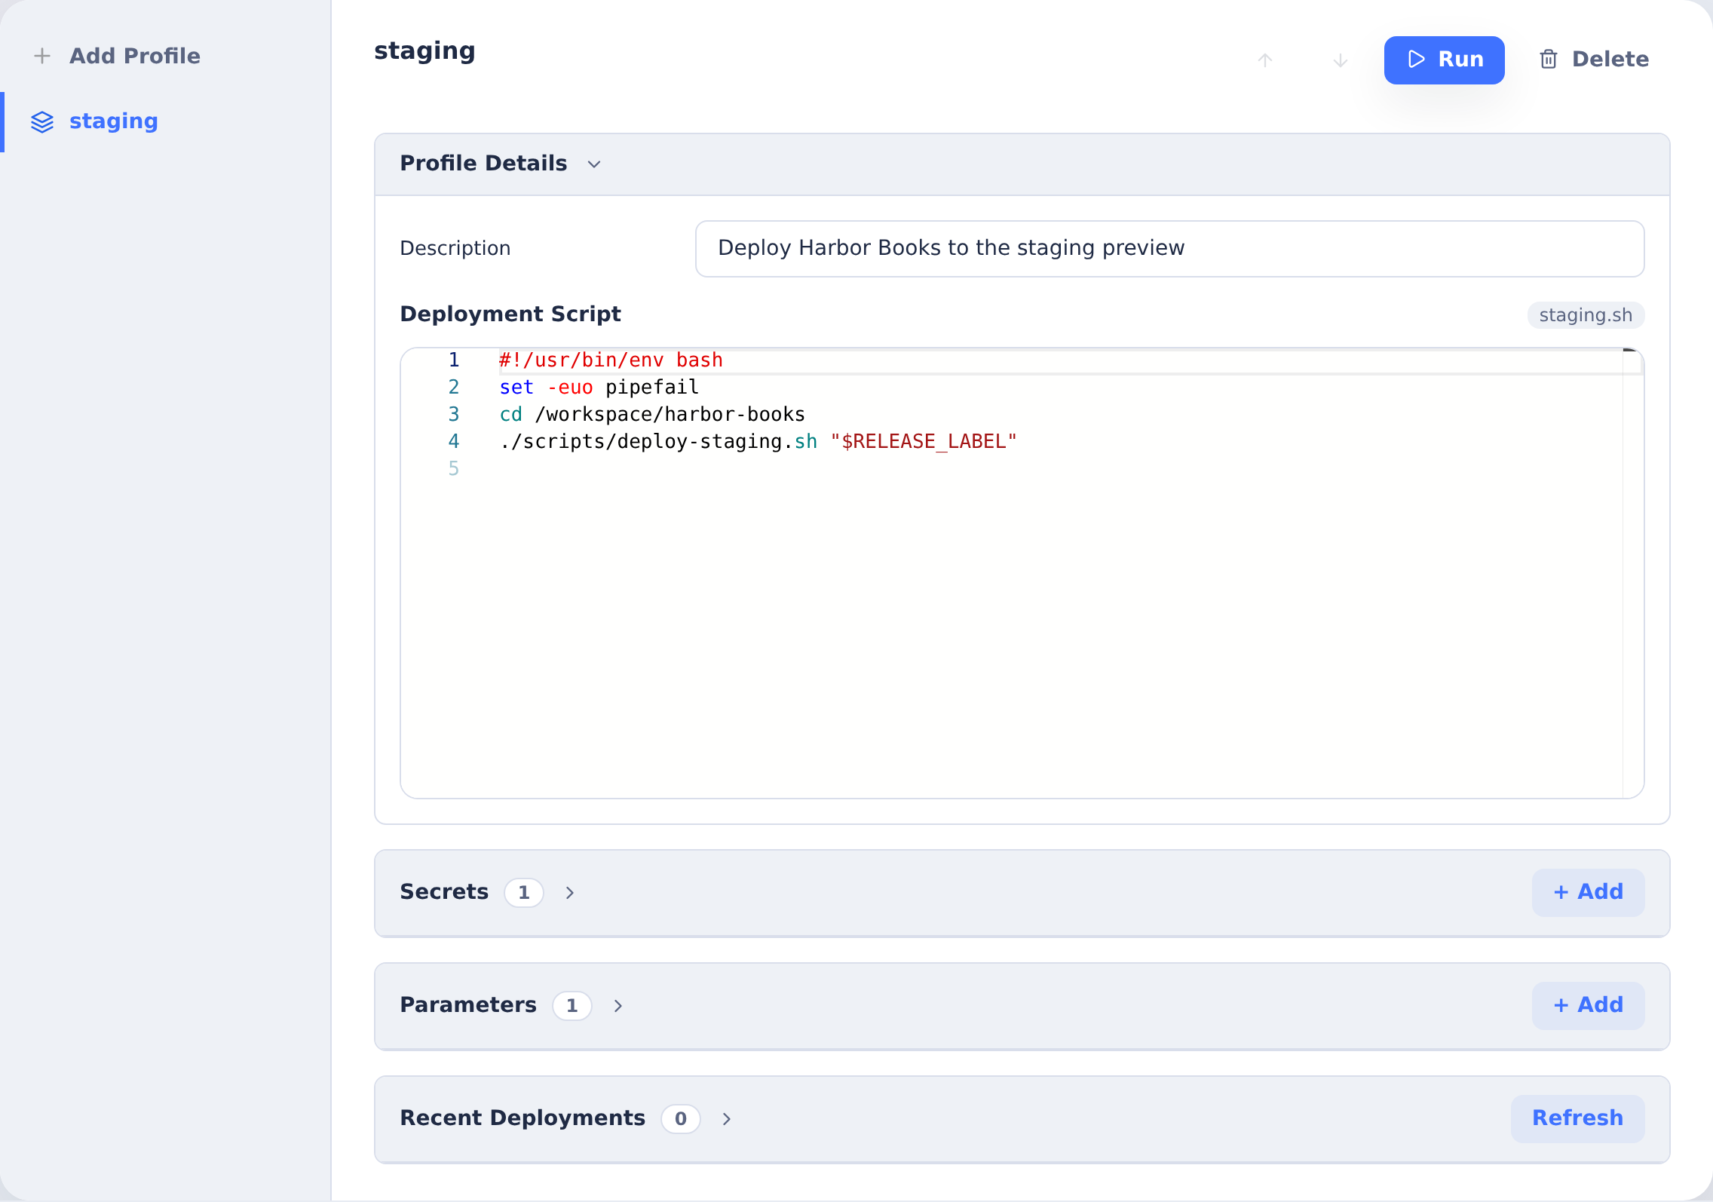Click the $RELEASE_LABEL string in script
Screen dimensions: 1713x1202
(924, 442)
